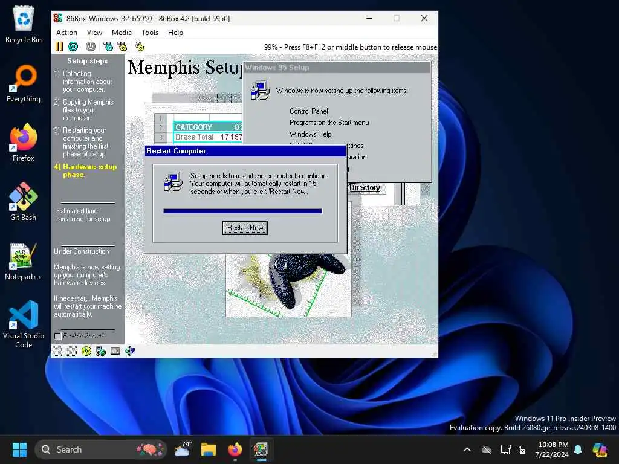This screenshot has height=464, width=619.
Task: Click the muted volume tray icon
Action: pos(521,449)
